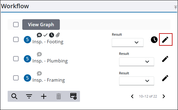The width and height of the screenshot is (178, 110).
Task: Expand the Result dropdown for Insp. - Footing
Action: [128, 42]
